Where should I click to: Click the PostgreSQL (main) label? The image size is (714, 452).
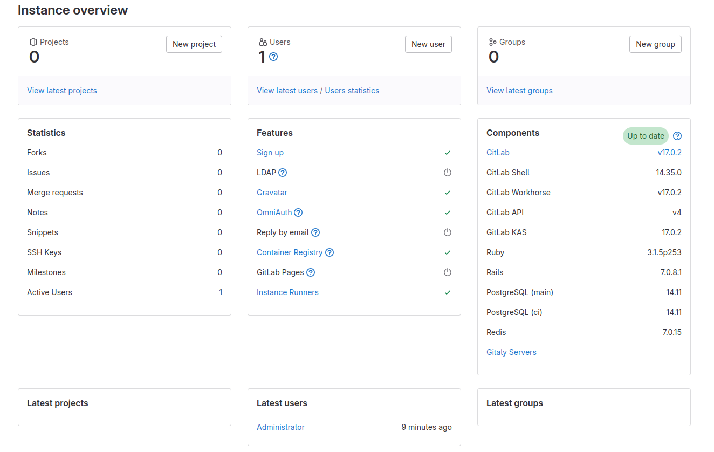(x=520, y=292)
